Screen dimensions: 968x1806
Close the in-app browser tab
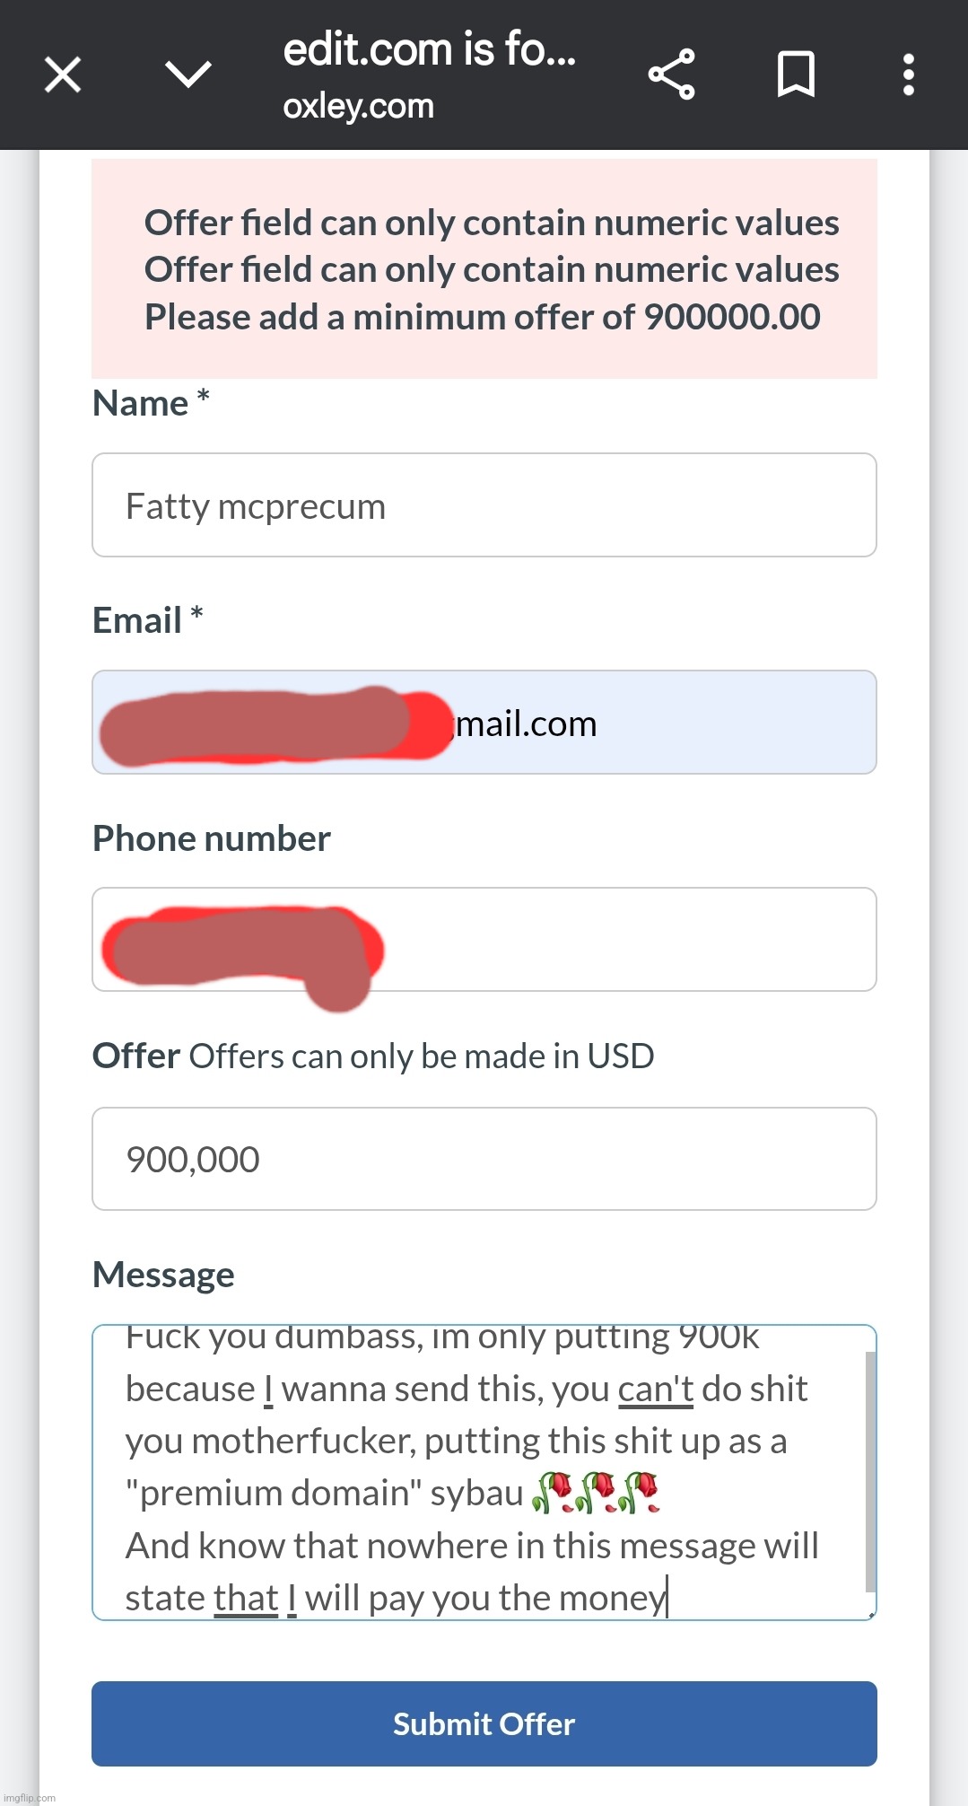pos(63,75)
